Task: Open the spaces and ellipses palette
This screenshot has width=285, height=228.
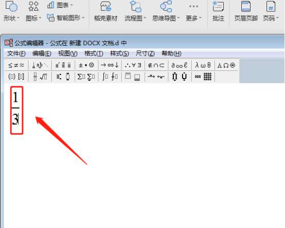Action: [40, 65]
